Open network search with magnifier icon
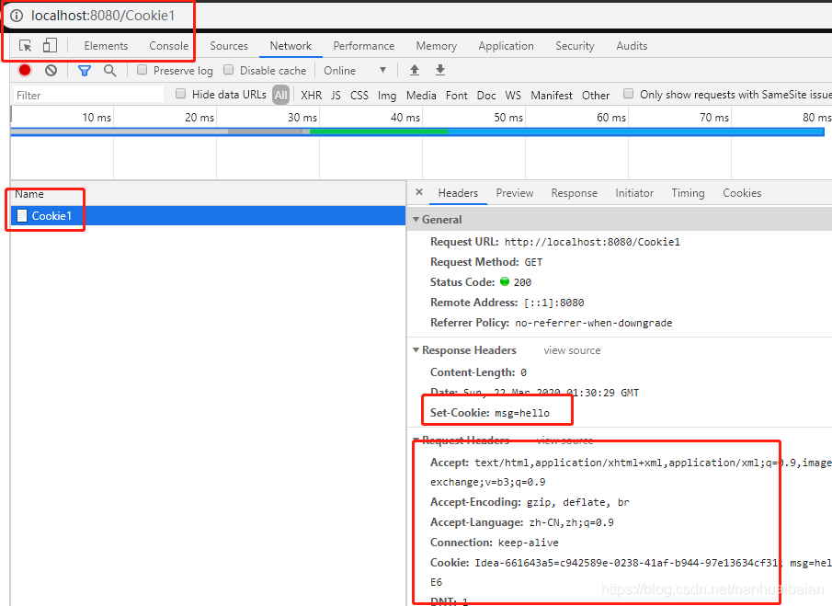Image resolution: width=832 pixels, height=606 pixels. pyautogui.click(x=110, y=70)
